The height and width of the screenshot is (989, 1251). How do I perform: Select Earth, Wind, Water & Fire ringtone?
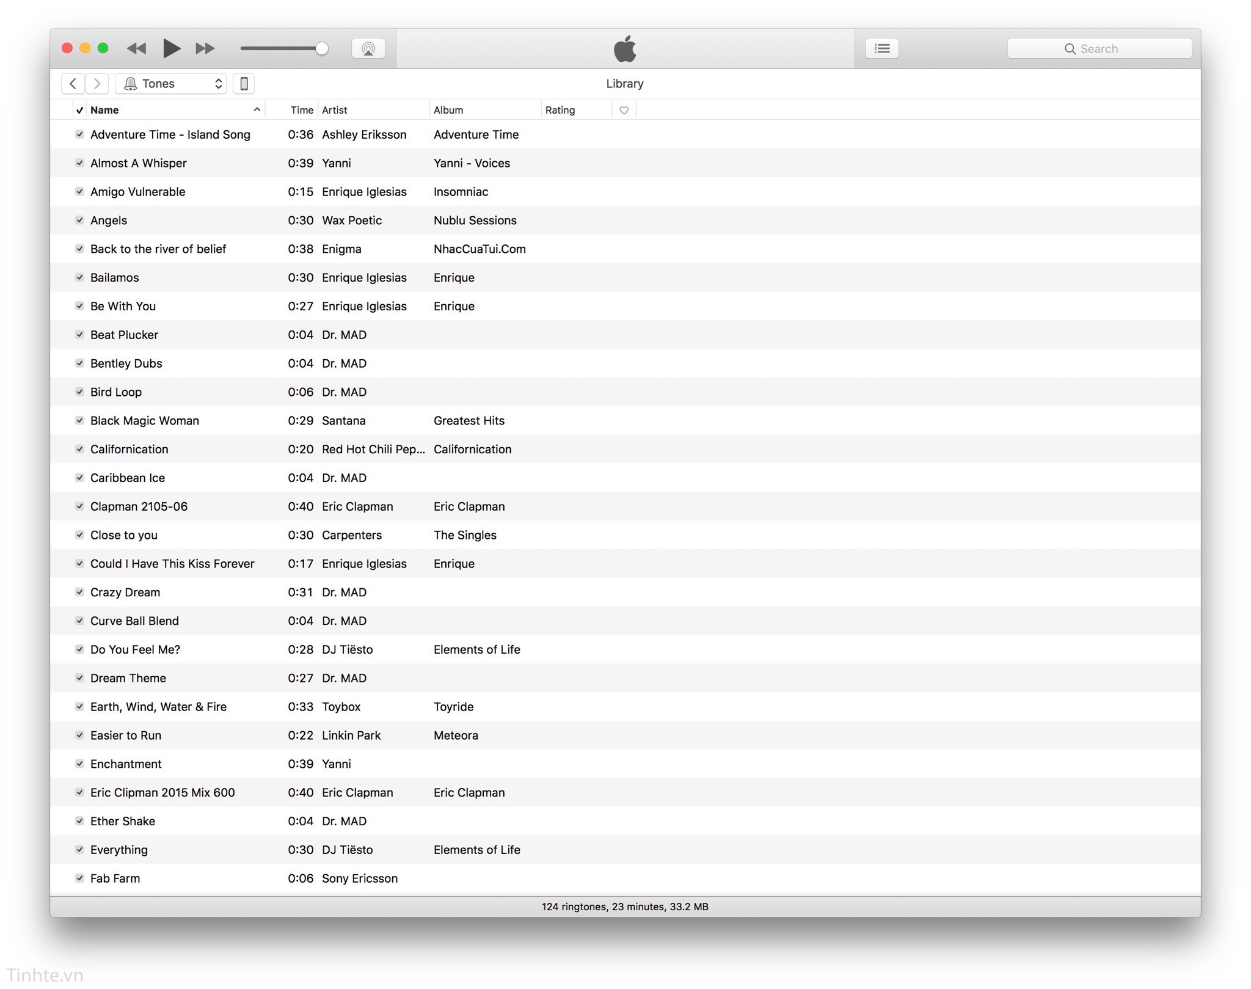click(159, 707)
